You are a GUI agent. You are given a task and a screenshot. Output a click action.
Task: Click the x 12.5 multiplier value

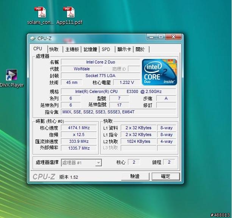click(79, 135)
